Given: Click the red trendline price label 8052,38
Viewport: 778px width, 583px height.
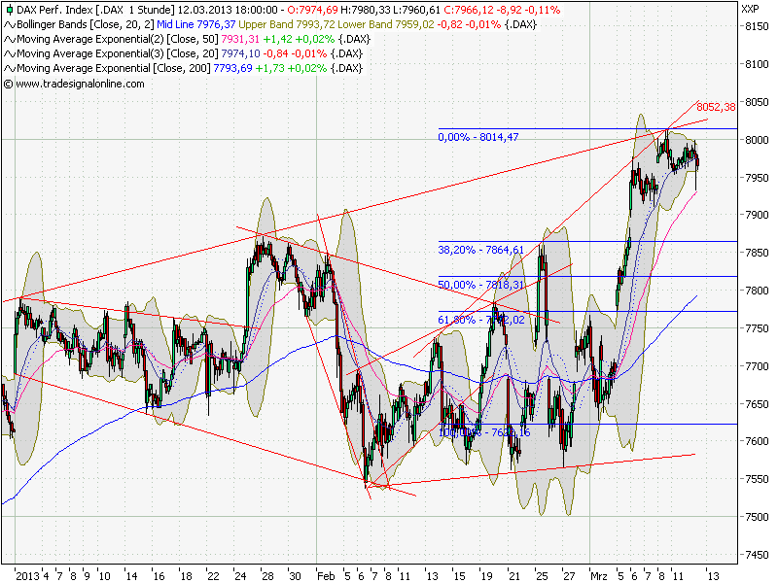Looking at the screenshot, I should [716, 107].
